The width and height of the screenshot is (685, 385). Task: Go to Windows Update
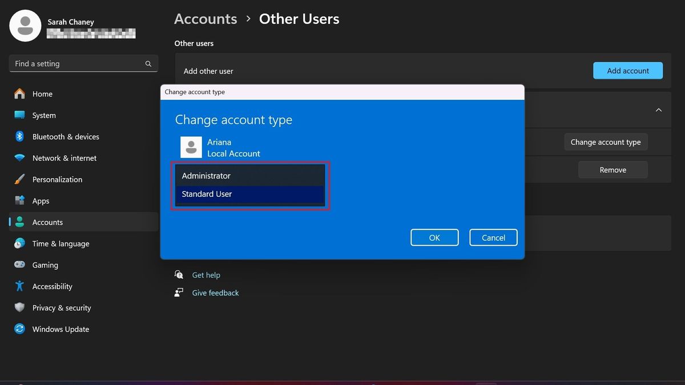60,329
